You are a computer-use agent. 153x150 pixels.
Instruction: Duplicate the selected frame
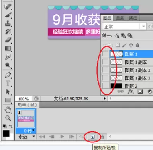click(x=93, y=137)
